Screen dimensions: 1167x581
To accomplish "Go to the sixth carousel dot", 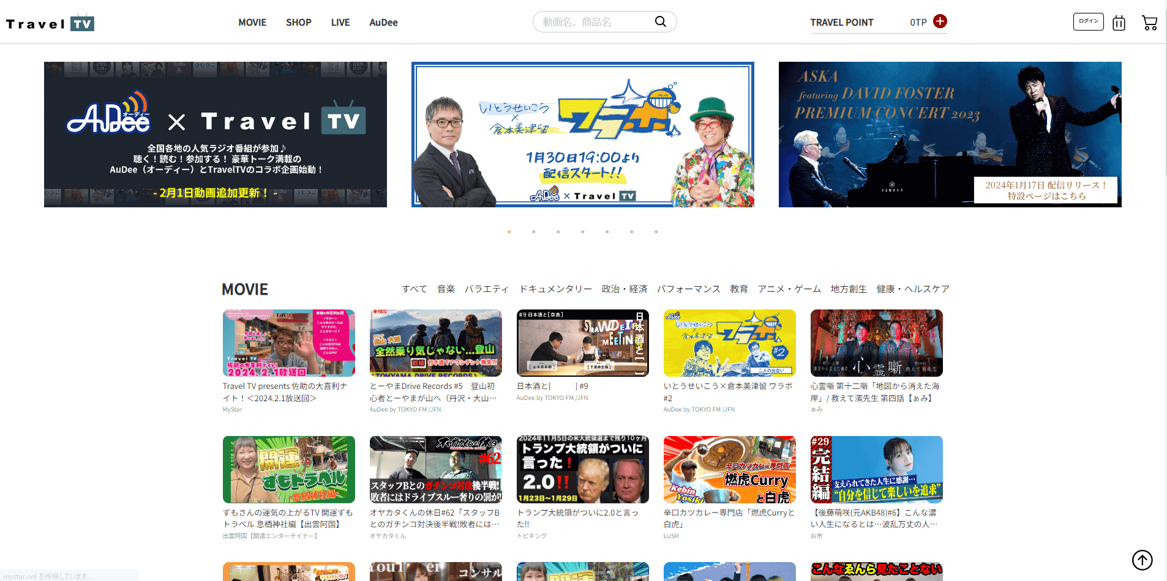I will coord(632,232).
